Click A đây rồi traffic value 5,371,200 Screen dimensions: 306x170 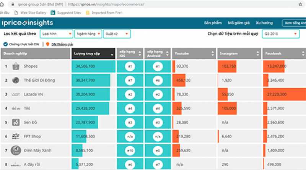(x=84, y=165)
